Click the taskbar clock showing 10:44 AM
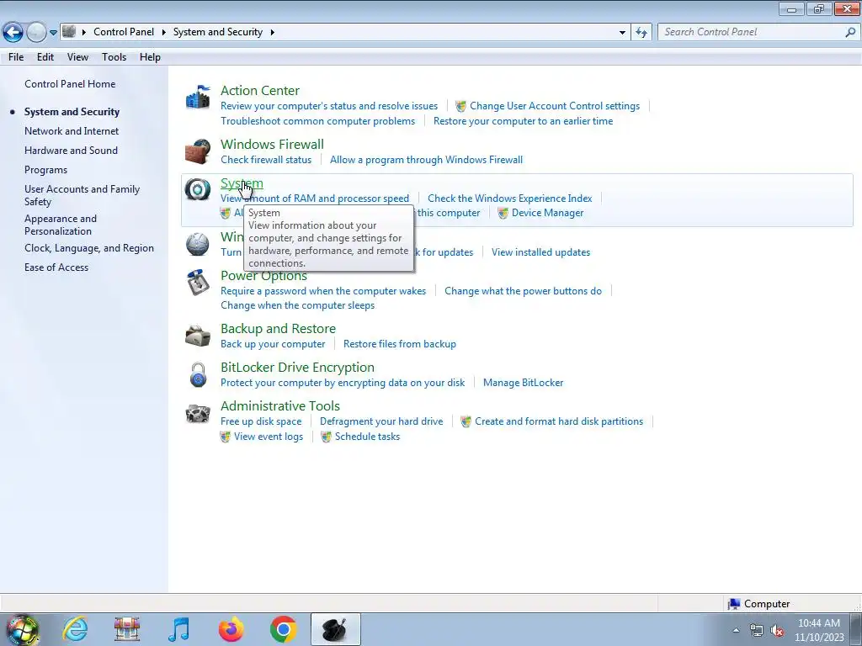The height and width of the screenshot is (646, 862). click(x=818, y=630)
